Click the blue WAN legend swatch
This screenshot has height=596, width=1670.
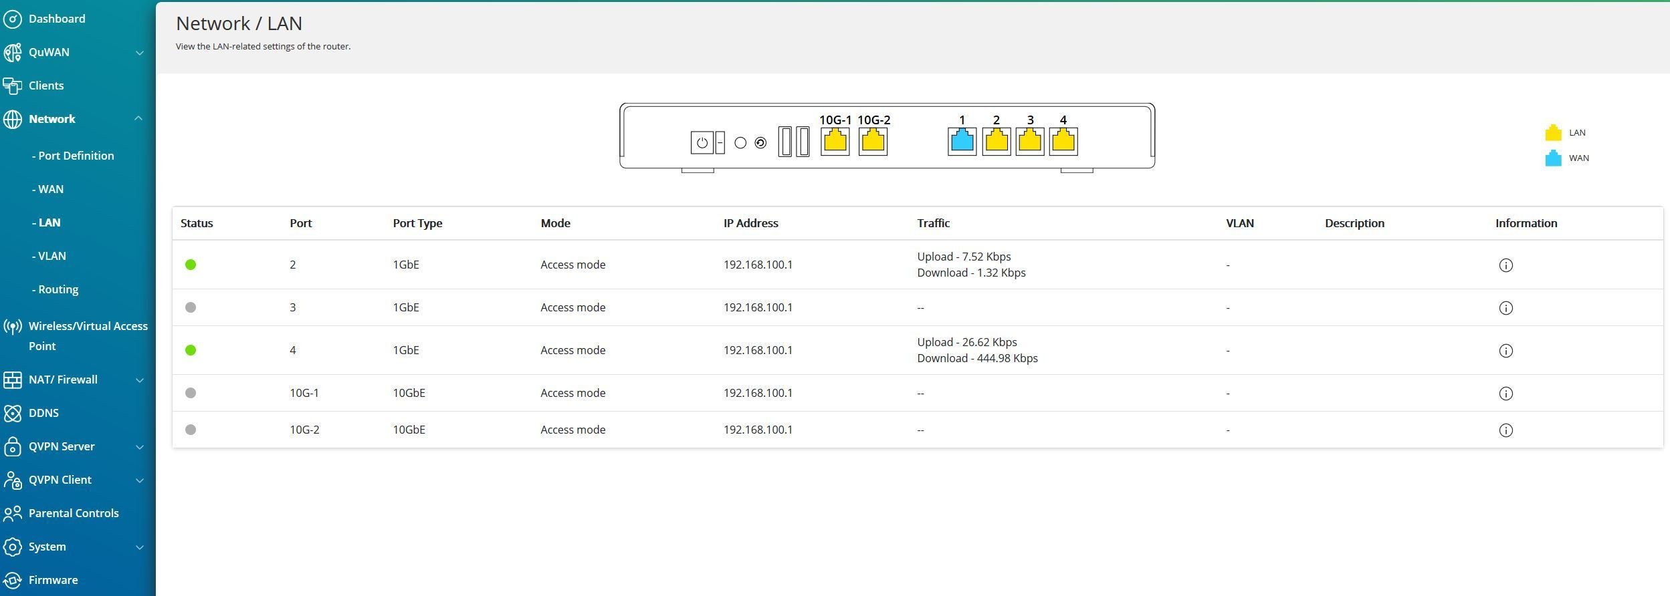point(1553,158)
